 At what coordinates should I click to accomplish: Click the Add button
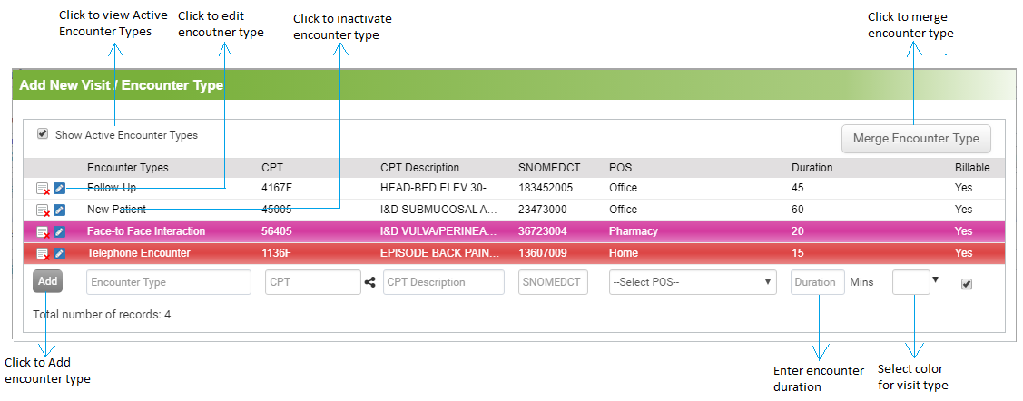47,281
